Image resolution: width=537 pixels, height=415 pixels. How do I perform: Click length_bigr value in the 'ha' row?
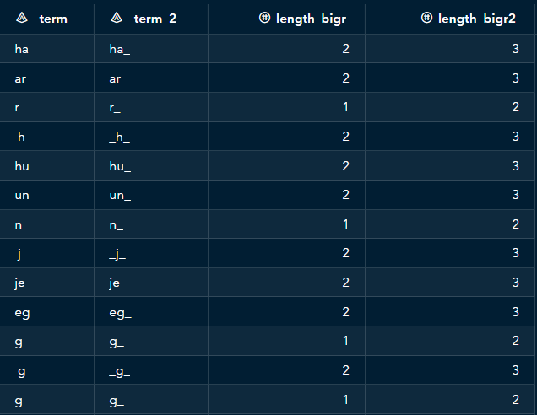point(344,50)
